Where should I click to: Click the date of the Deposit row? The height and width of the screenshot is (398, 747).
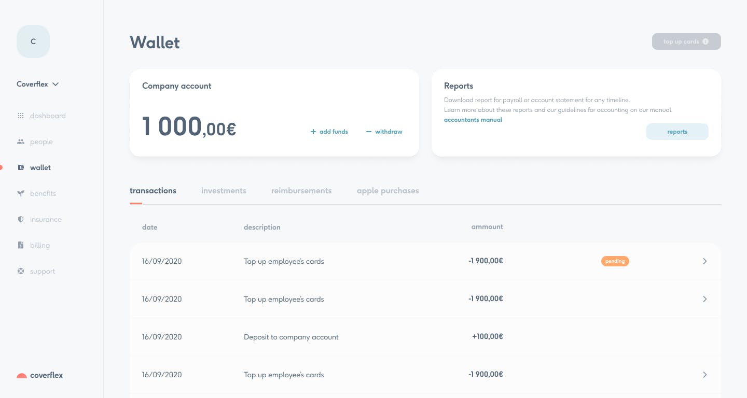click(162, 337)
